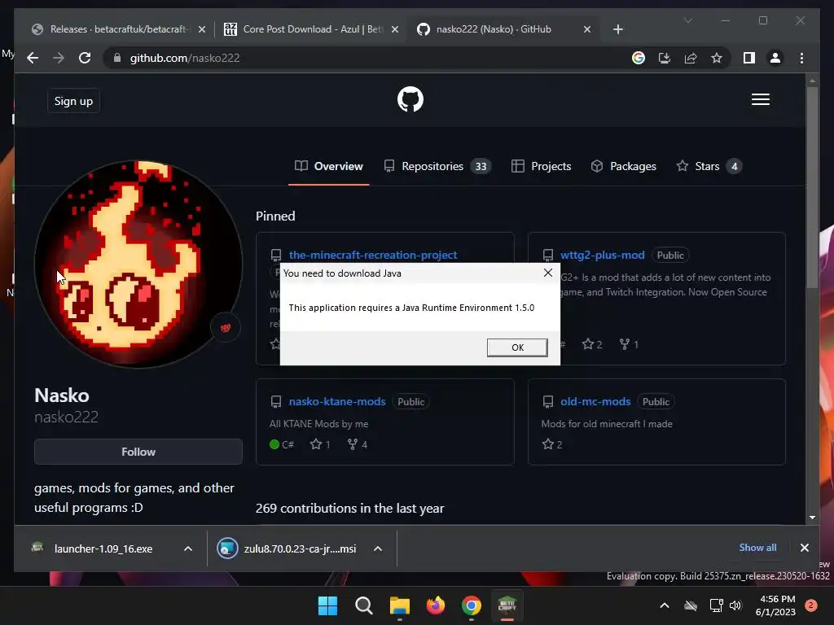The height and width of the screenshot is (625, 834).
Task: Close the Core Post Download tab
Action: [x=395, y=29]
